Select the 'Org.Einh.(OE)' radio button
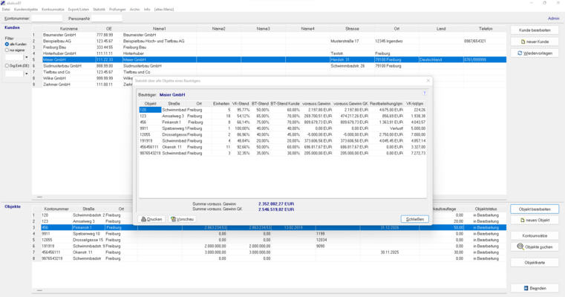The image size is (565, 297). click(7, 66)
